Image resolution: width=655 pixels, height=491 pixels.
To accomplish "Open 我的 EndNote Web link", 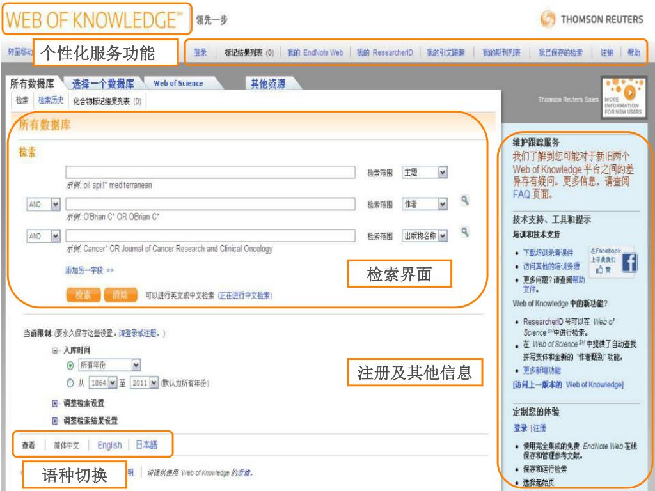I will click(x=315, y=52).
